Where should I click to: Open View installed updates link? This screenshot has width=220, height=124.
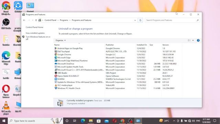35,33
